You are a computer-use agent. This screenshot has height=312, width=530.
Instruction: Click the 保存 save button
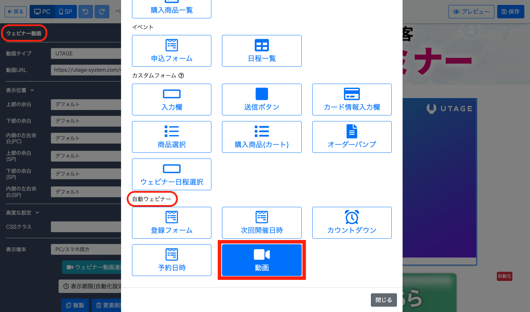[x=510, y=12]
